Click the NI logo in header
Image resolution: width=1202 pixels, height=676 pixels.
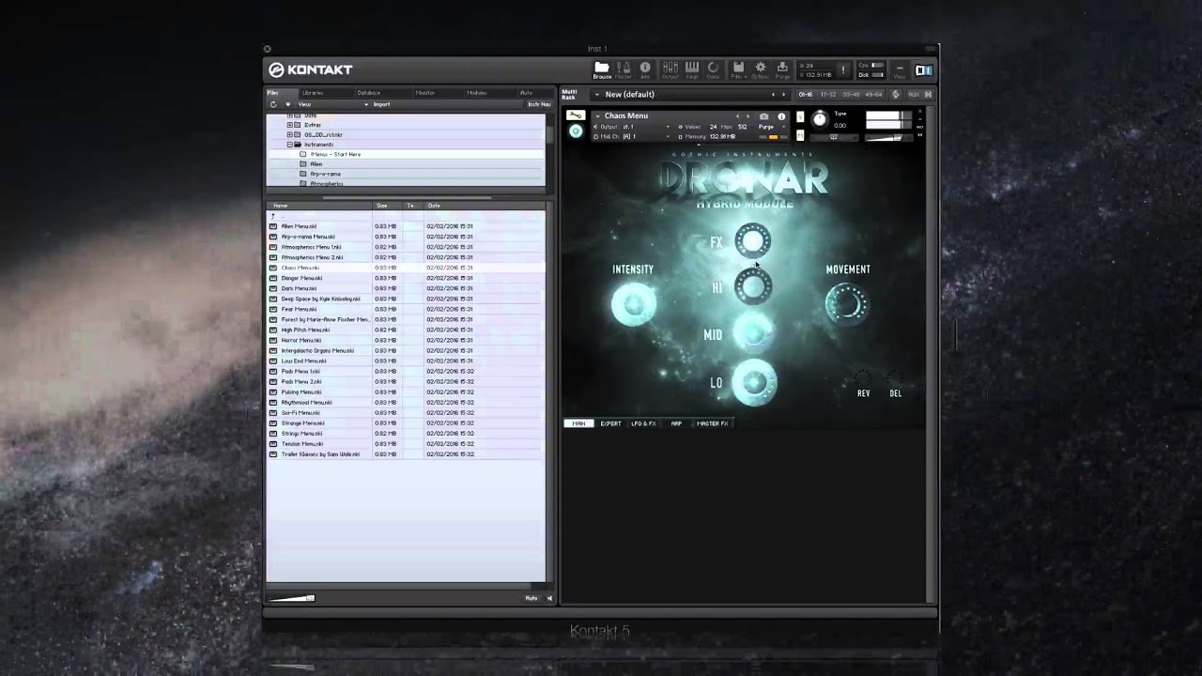924,70
